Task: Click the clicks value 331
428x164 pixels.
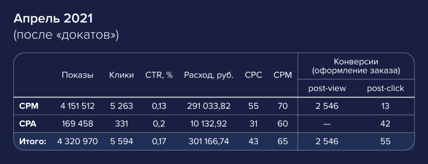Action: click(121, 124)
